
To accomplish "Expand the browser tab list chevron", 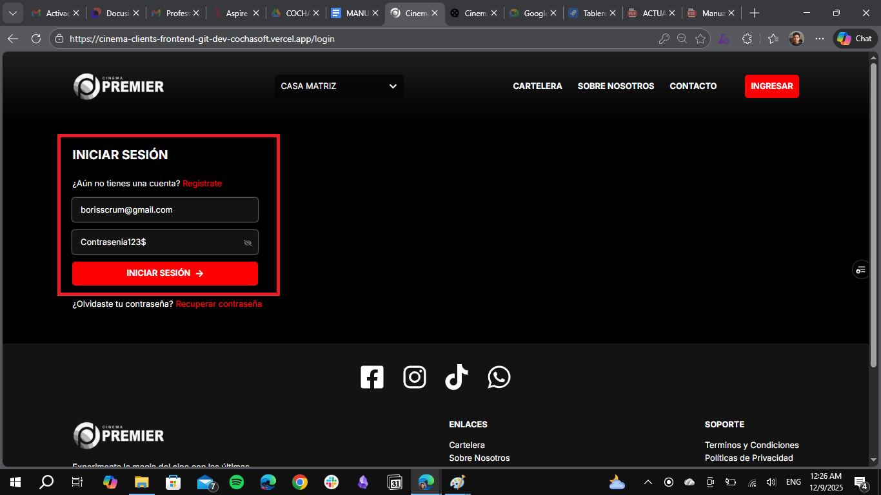I will point(12,12).
